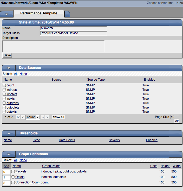Select All in Graph Definitions

click(x=16, y=160)
